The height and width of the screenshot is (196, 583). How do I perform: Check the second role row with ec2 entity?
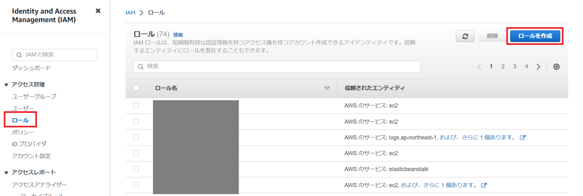136,121
